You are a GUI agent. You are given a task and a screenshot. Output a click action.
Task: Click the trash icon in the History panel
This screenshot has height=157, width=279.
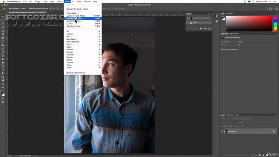209,29
